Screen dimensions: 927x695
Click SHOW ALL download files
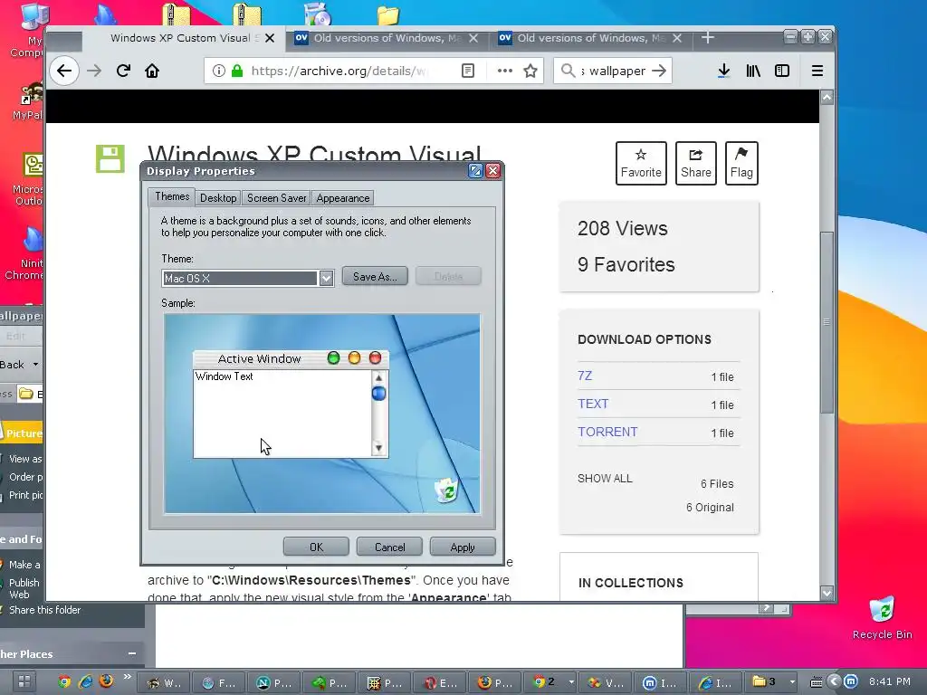click(x=605, y=478)
